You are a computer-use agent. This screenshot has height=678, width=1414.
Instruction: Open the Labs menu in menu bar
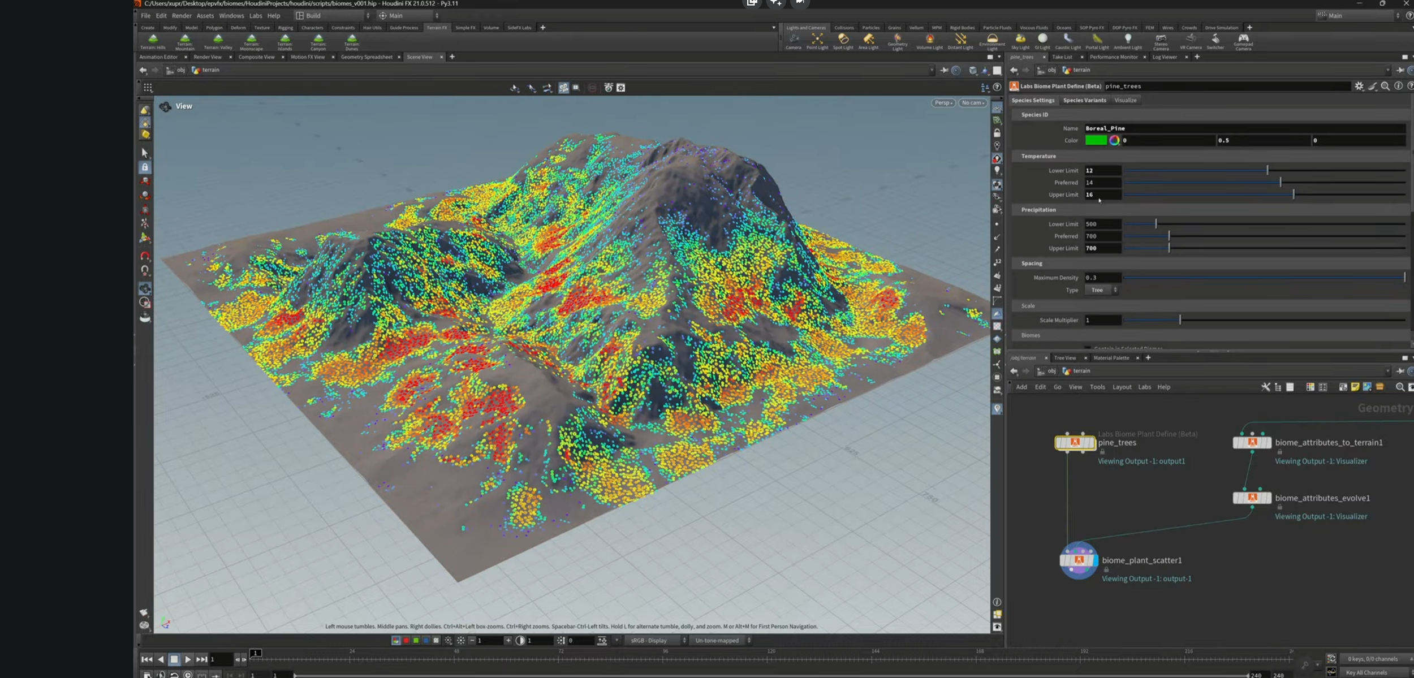(x=256, y=16)
